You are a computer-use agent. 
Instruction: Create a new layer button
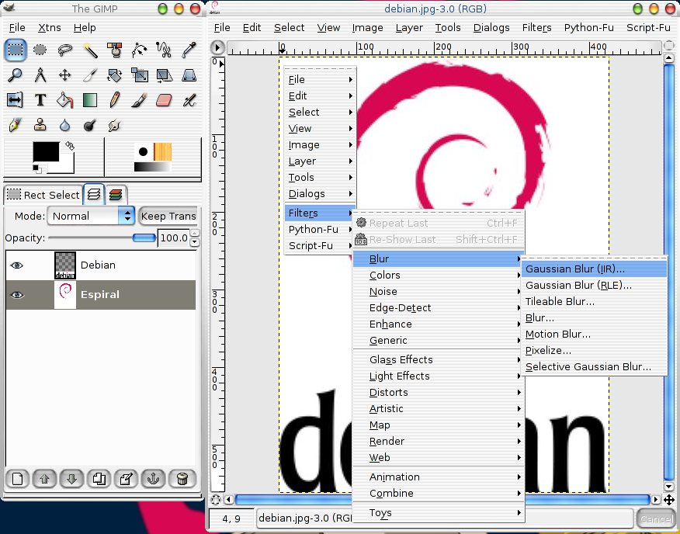[17, 479]
